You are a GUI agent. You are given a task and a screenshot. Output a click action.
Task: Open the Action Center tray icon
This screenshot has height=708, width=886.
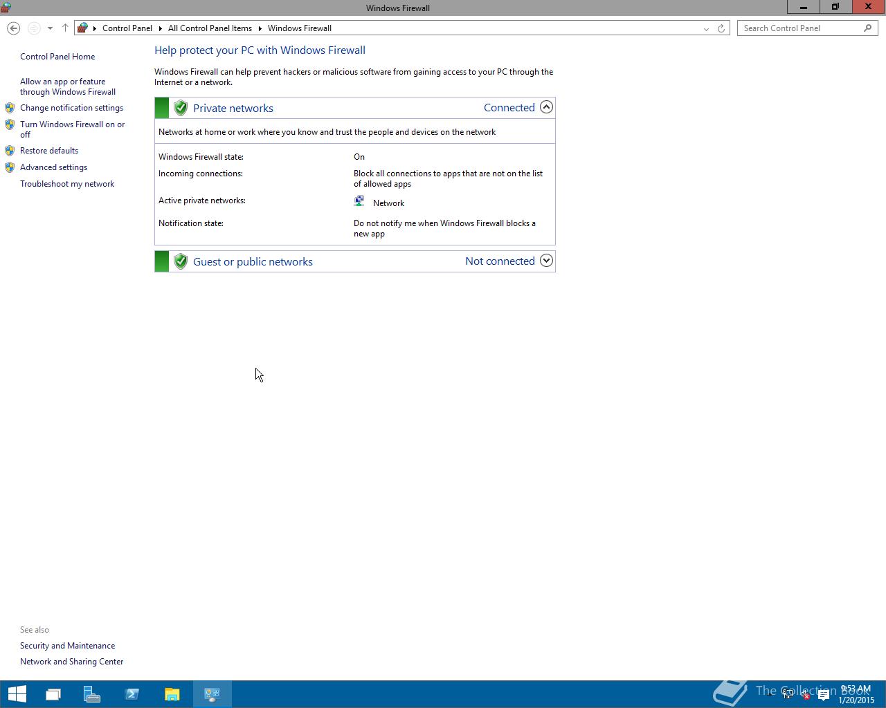coord(824,695)
